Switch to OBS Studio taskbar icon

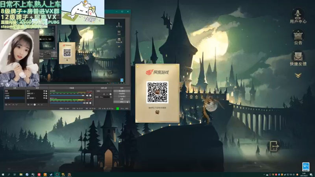pyautogui.click(x=57, y=175)
